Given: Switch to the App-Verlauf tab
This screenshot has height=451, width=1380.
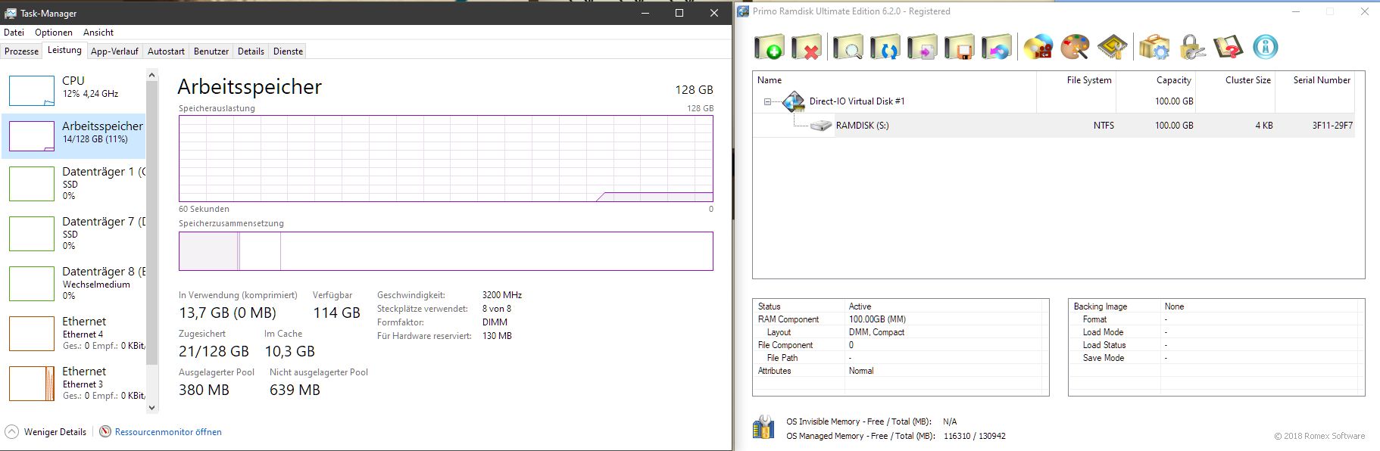Looking at the screenshot, I should pyautogui.click(x=114, y=51).
